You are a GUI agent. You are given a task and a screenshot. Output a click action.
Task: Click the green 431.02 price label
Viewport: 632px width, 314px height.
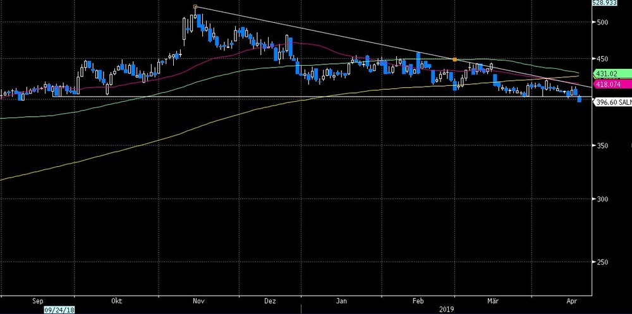click(612, 74)
